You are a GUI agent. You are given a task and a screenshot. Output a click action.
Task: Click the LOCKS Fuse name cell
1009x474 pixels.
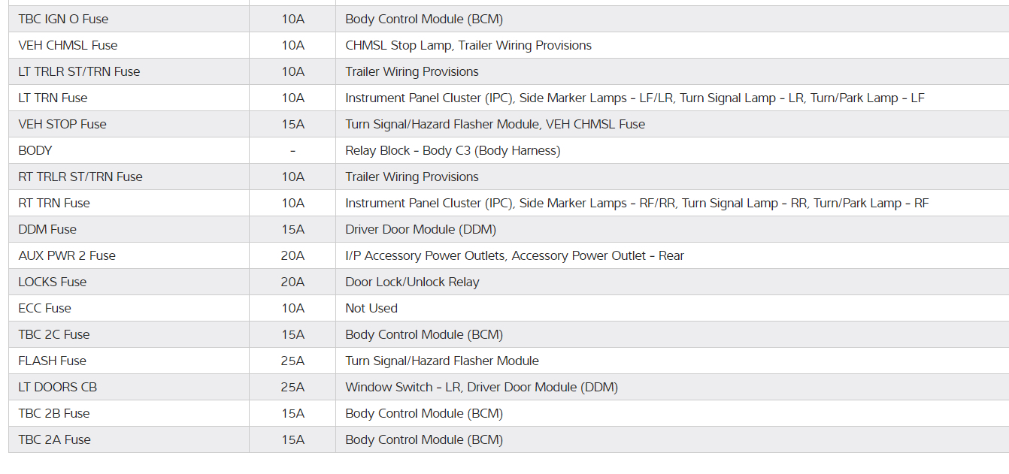53,282
